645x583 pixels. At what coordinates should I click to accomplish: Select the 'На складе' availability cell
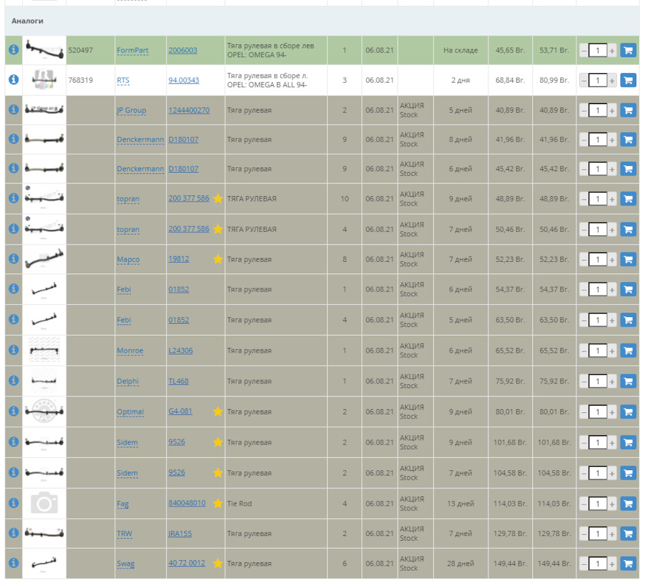(461, 50)
